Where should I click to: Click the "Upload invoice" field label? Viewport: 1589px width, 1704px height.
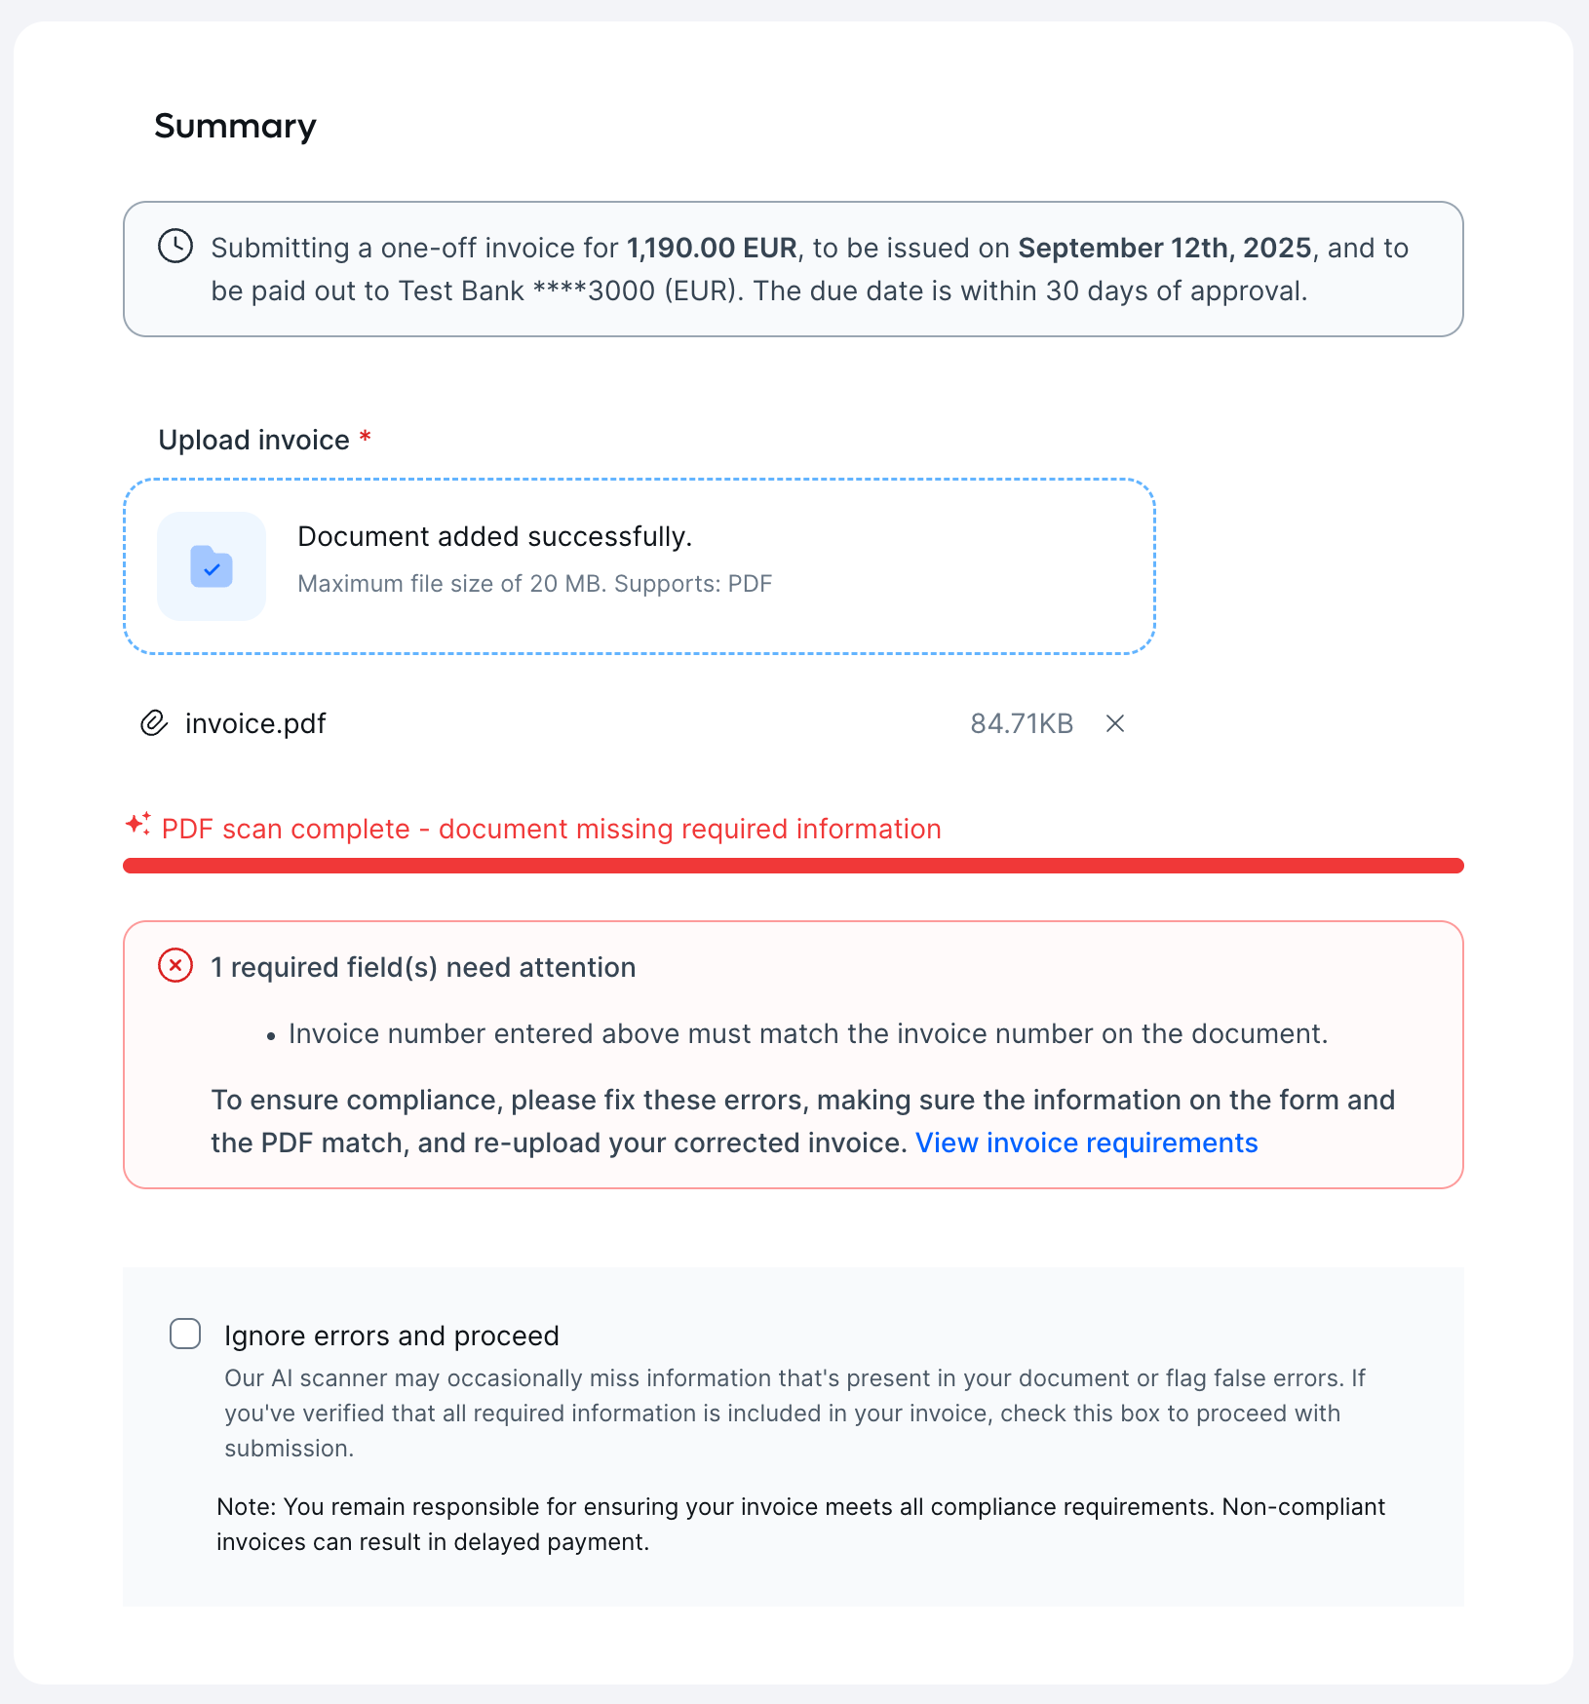pyautogui.click(x=253, y=440)
